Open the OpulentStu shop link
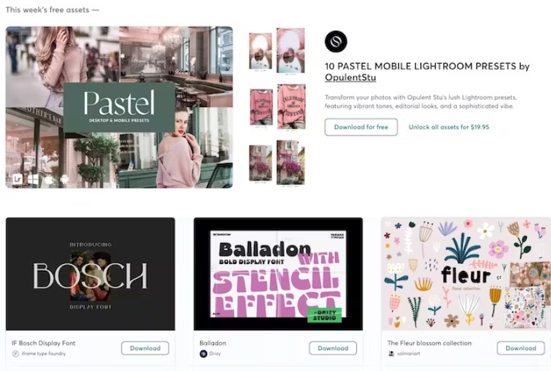The height and width of the screenshot is (371, 551). pos(350,77)
